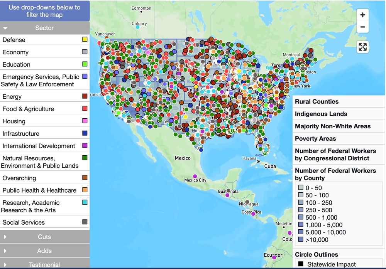Toggle the Education green sector checkbox
Image resolution: width=386 pixels, height=269 pixels.
(x=85, y=64)
